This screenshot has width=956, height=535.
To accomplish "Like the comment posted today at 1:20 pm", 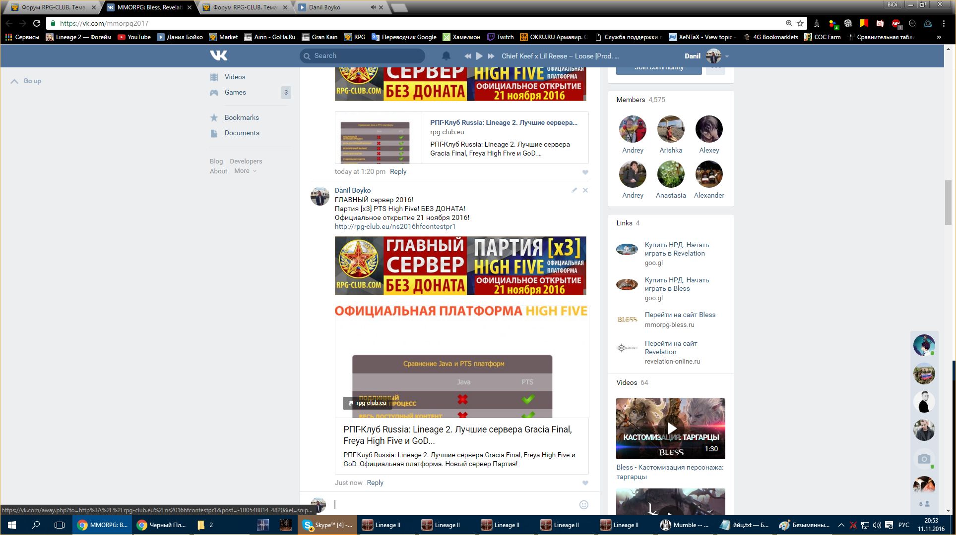I will coord(585,172).
